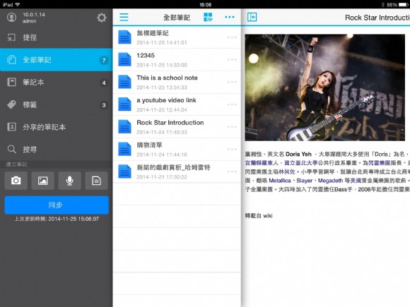Open the 12345 note
The width and height of the screenshot is (410, 307).
pos(177,60)
